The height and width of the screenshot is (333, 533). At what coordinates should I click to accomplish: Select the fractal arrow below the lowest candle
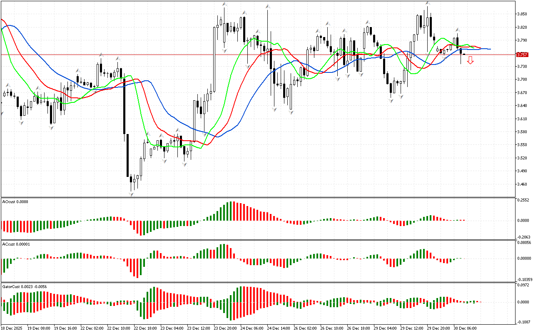(132, 194)
